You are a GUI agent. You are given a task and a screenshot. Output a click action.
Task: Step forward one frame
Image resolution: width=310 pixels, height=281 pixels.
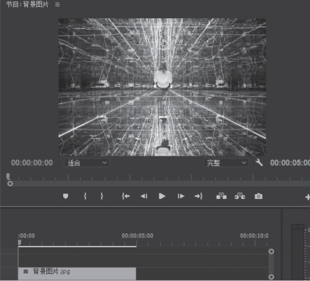pyautogui.click(x=181, y=196)
